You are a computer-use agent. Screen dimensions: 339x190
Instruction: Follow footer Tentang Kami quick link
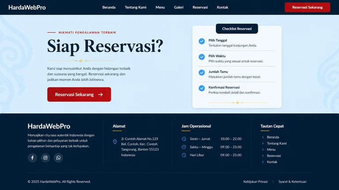[277, 143]
